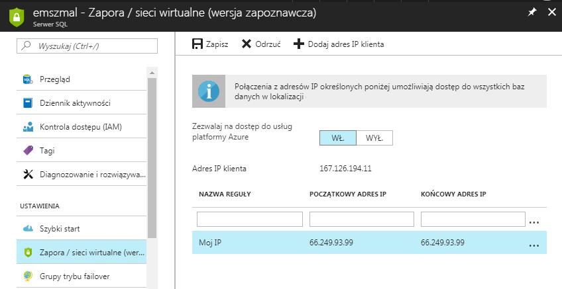Pin the blade with the pin icon
562x289 pixels.
click(532, 13)
